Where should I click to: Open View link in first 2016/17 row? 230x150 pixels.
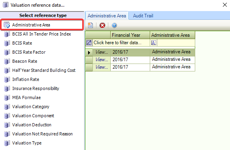click(x=102, y=52)
